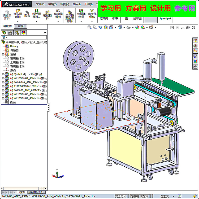
Task: Open the 插入(I) Insert menu
Action: pyautogui.click(x=77, y=4)
